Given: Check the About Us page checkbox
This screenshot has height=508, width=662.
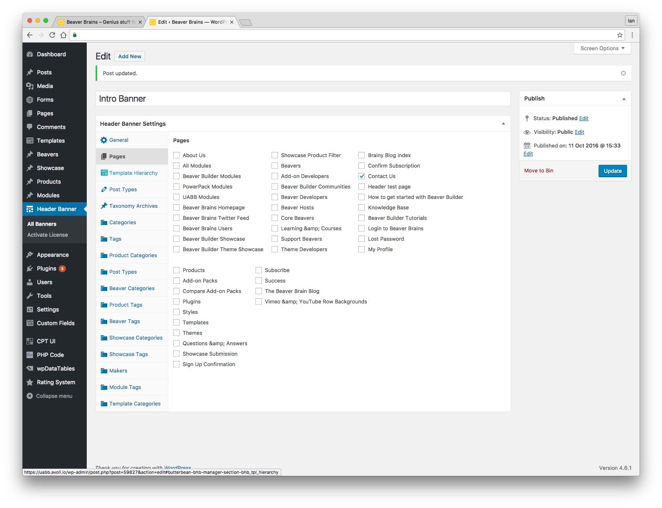Looking at the screenshot, I should tap(176, 155).
